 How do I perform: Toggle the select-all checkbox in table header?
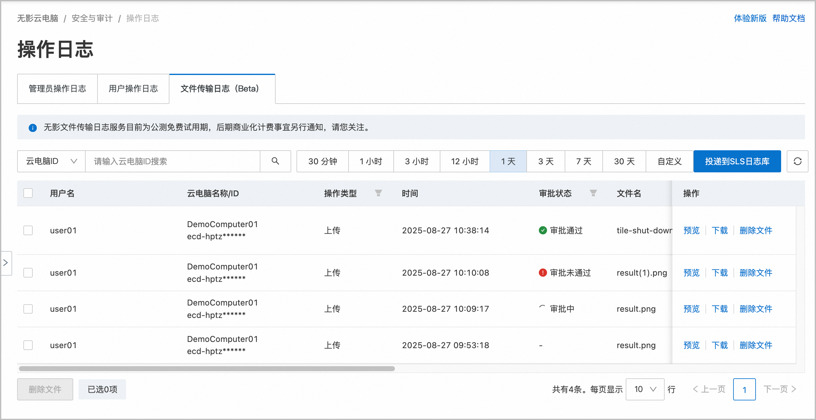tap(28, 193)
